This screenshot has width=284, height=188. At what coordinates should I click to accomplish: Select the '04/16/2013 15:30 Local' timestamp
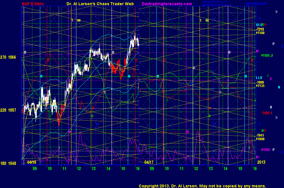coord(217,5)
